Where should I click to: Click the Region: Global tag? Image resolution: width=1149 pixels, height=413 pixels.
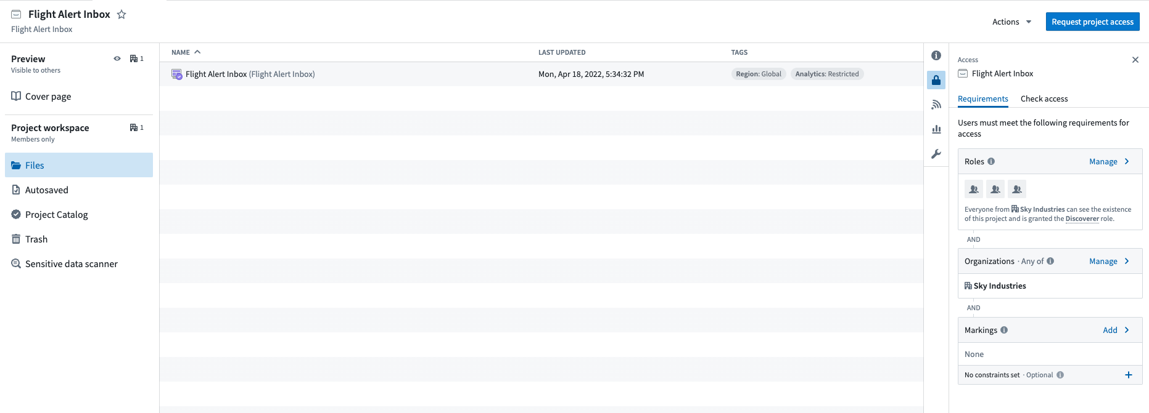pyautogui.click(x=759, y=74)
